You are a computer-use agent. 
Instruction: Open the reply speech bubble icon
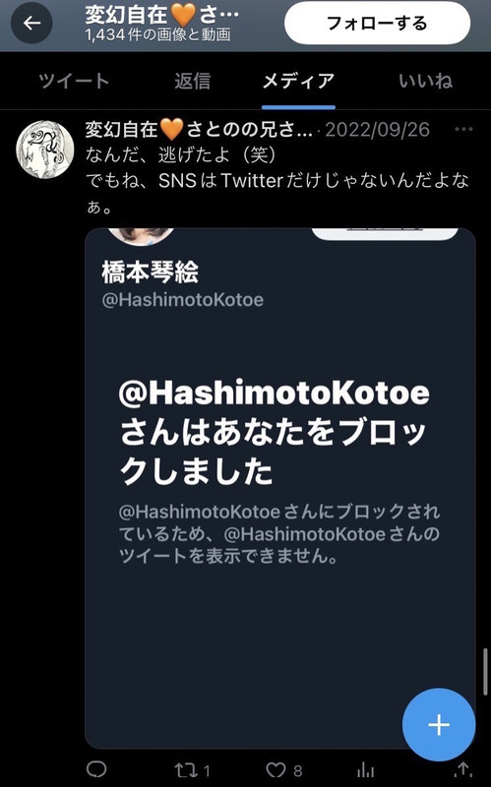pyautogui.click(x=96, y=769)
